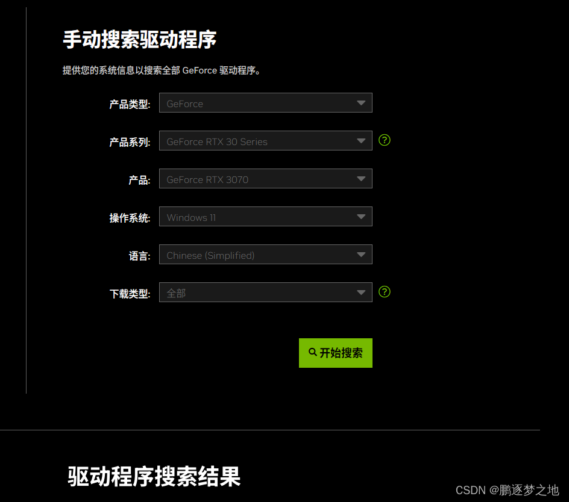
Task: Click the help icon beside 下载类型
Action: pos(385,292)
